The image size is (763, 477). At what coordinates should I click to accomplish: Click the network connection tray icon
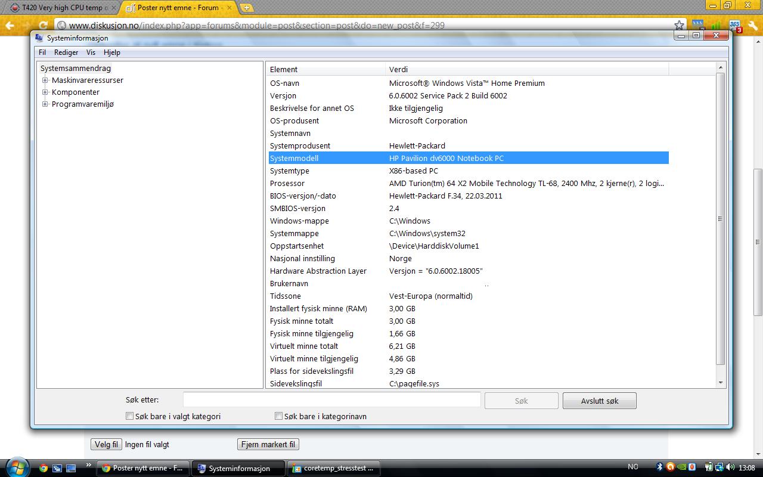(720, 467)
